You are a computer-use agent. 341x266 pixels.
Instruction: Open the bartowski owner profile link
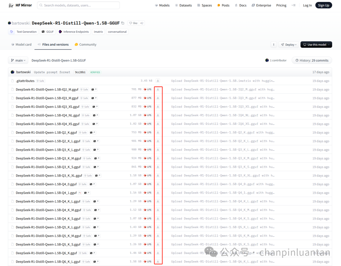coord(21,23)
